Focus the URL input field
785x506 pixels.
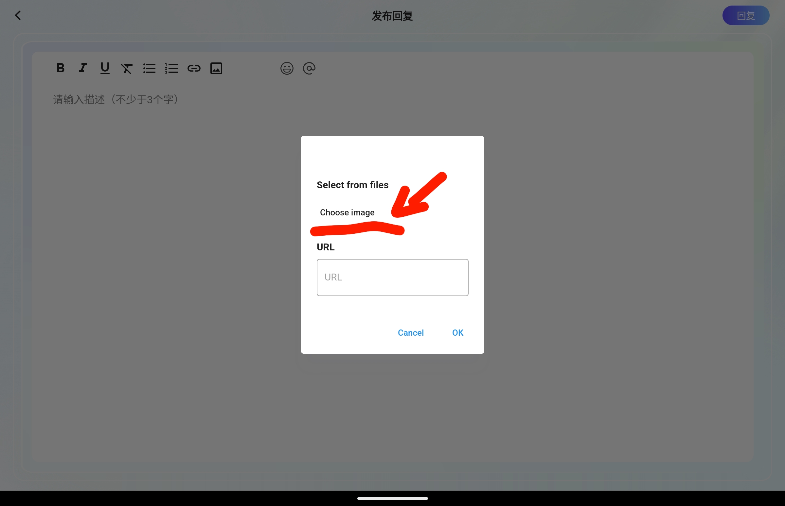tap(392, 277)
